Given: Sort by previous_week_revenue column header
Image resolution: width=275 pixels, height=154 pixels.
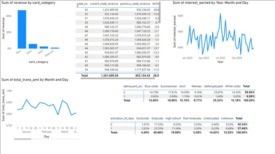Looking at the screenshot, I should click(135, 4).
